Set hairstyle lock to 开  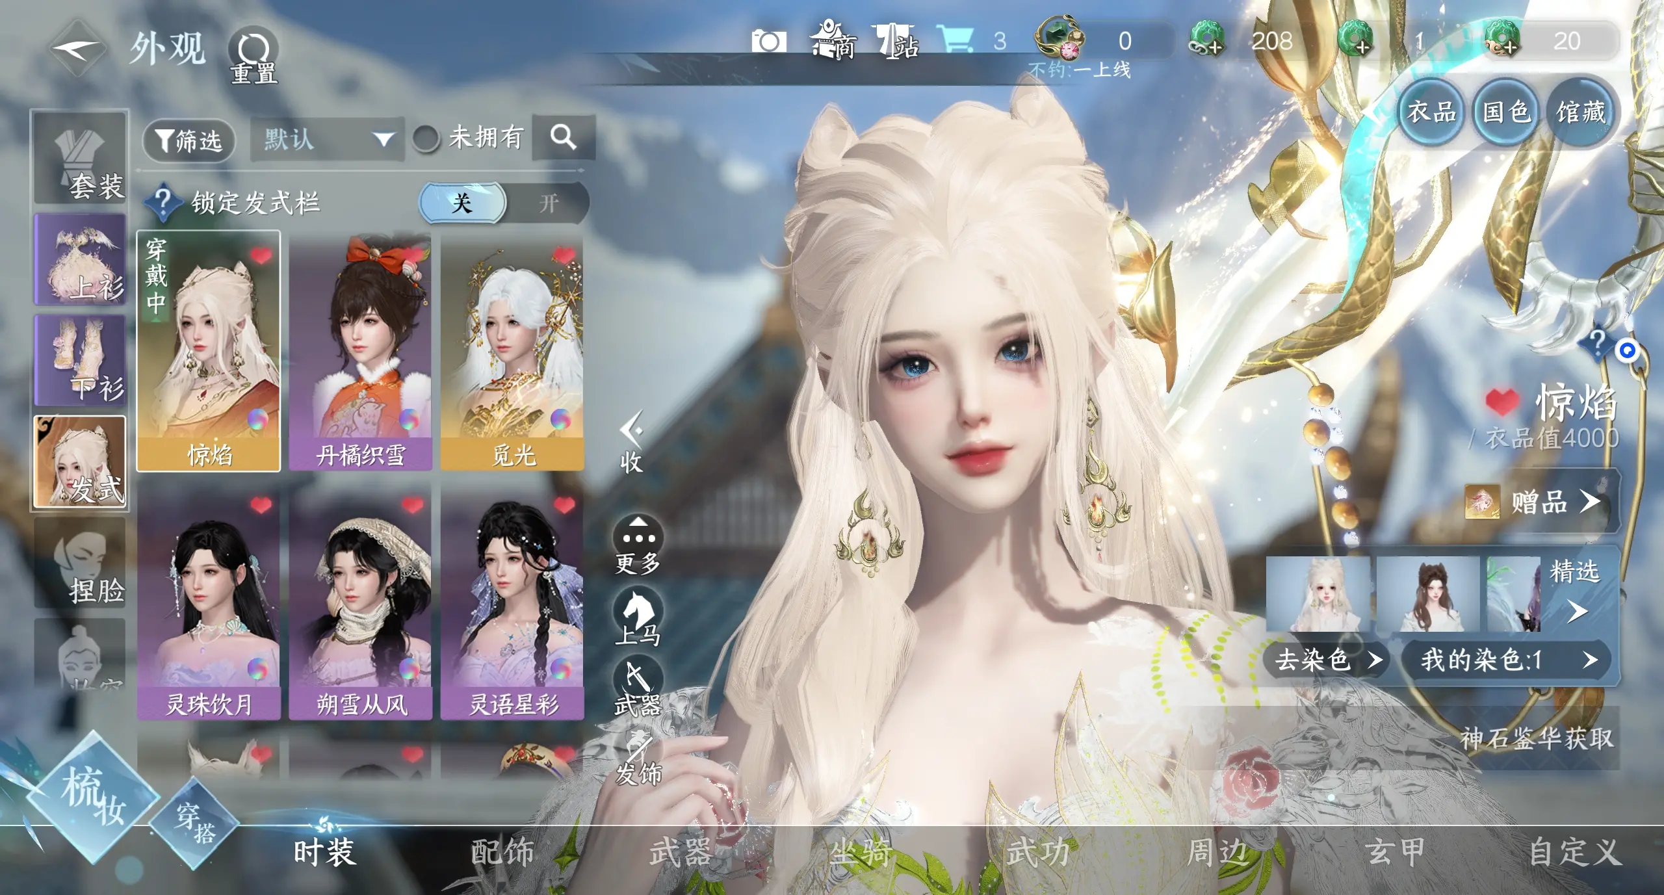point(548,203)
